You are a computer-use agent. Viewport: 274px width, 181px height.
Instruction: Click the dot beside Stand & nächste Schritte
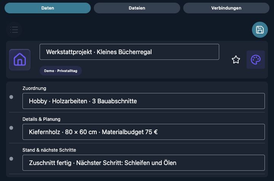click(11, 159)
